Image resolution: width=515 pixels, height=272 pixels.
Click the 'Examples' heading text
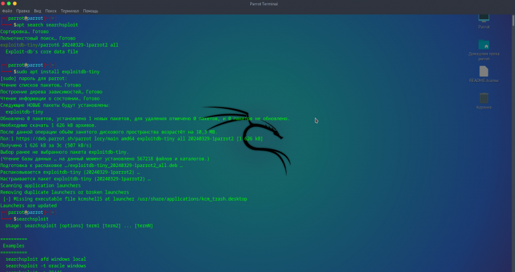[x=13, y=246]
